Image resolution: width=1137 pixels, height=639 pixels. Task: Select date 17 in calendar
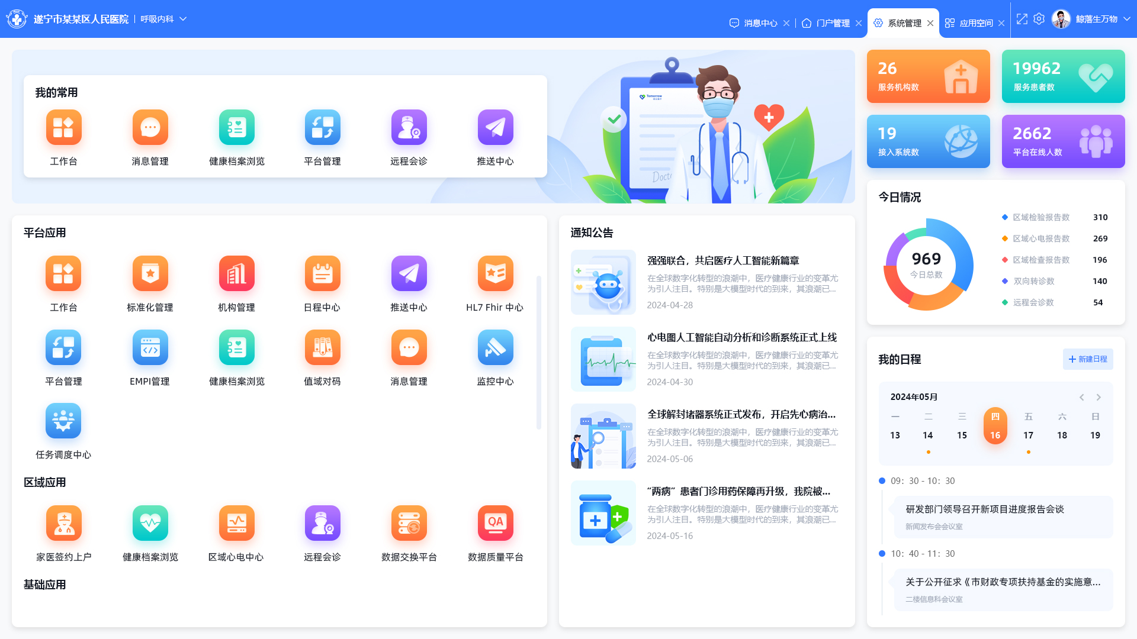(x=1028, y=435)
